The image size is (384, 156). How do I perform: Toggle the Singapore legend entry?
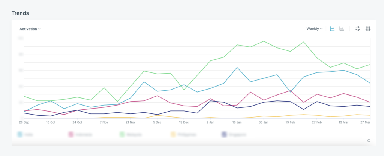click(224, 134)
